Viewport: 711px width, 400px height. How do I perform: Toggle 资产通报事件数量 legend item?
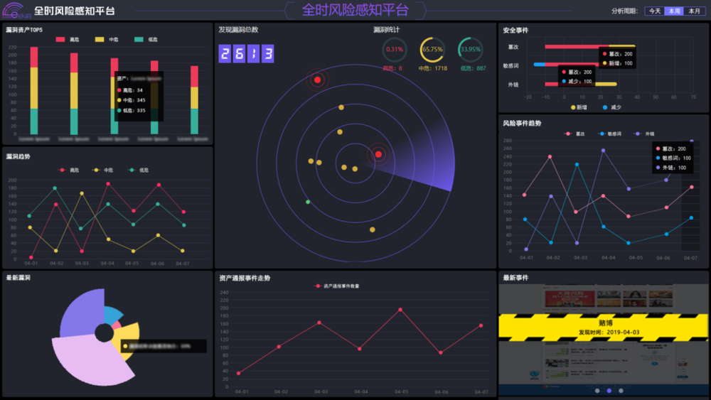click(336, 286)
